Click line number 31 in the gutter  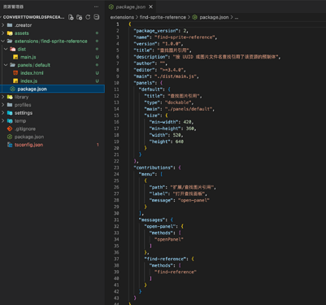116,220
